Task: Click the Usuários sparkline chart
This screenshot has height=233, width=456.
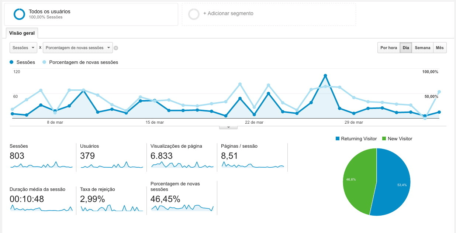Action: click(111, 165)
